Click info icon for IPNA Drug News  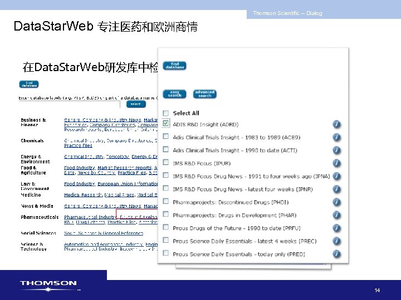pyautogui.click(x=336, y=176)
